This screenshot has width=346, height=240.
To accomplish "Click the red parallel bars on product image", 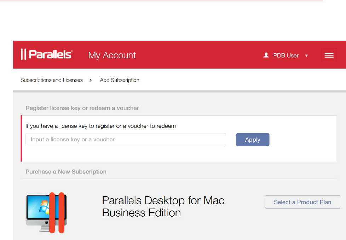I will [x=57, y=213].
